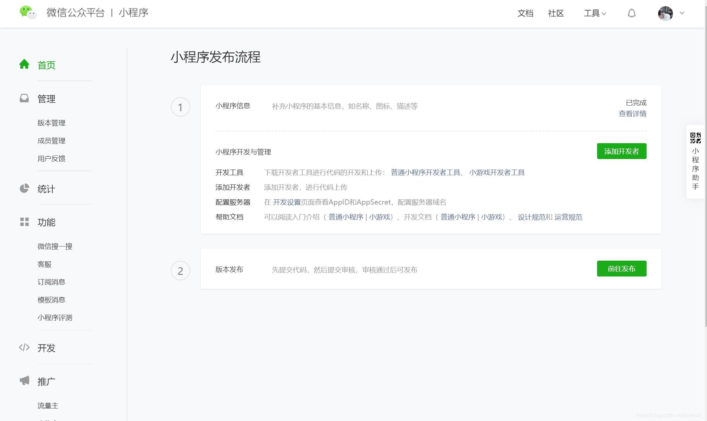
Task: Open the 运营规范 link
Action: 568,217
